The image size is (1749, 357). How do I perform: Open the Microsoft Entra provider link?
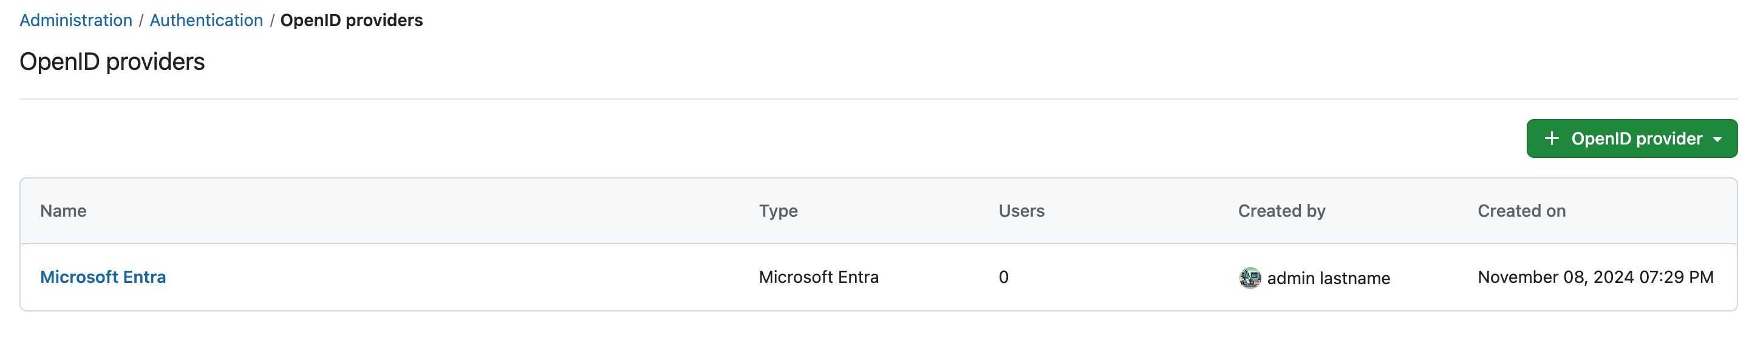(103, 277)
